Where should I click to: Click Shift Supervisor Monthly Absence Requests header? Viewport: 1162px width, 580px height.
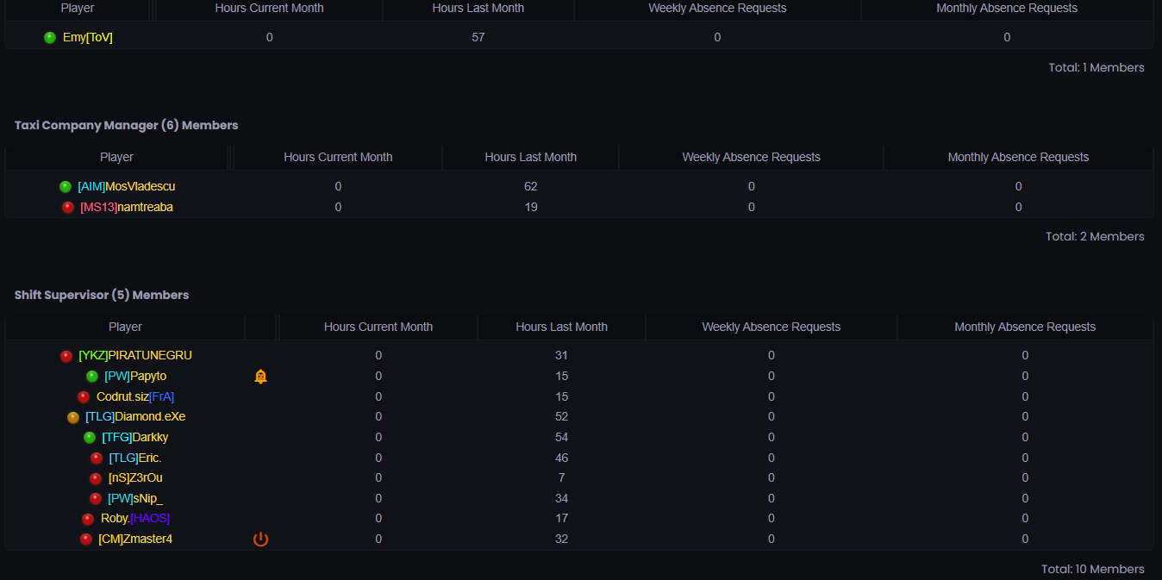tap(1024, 327)
